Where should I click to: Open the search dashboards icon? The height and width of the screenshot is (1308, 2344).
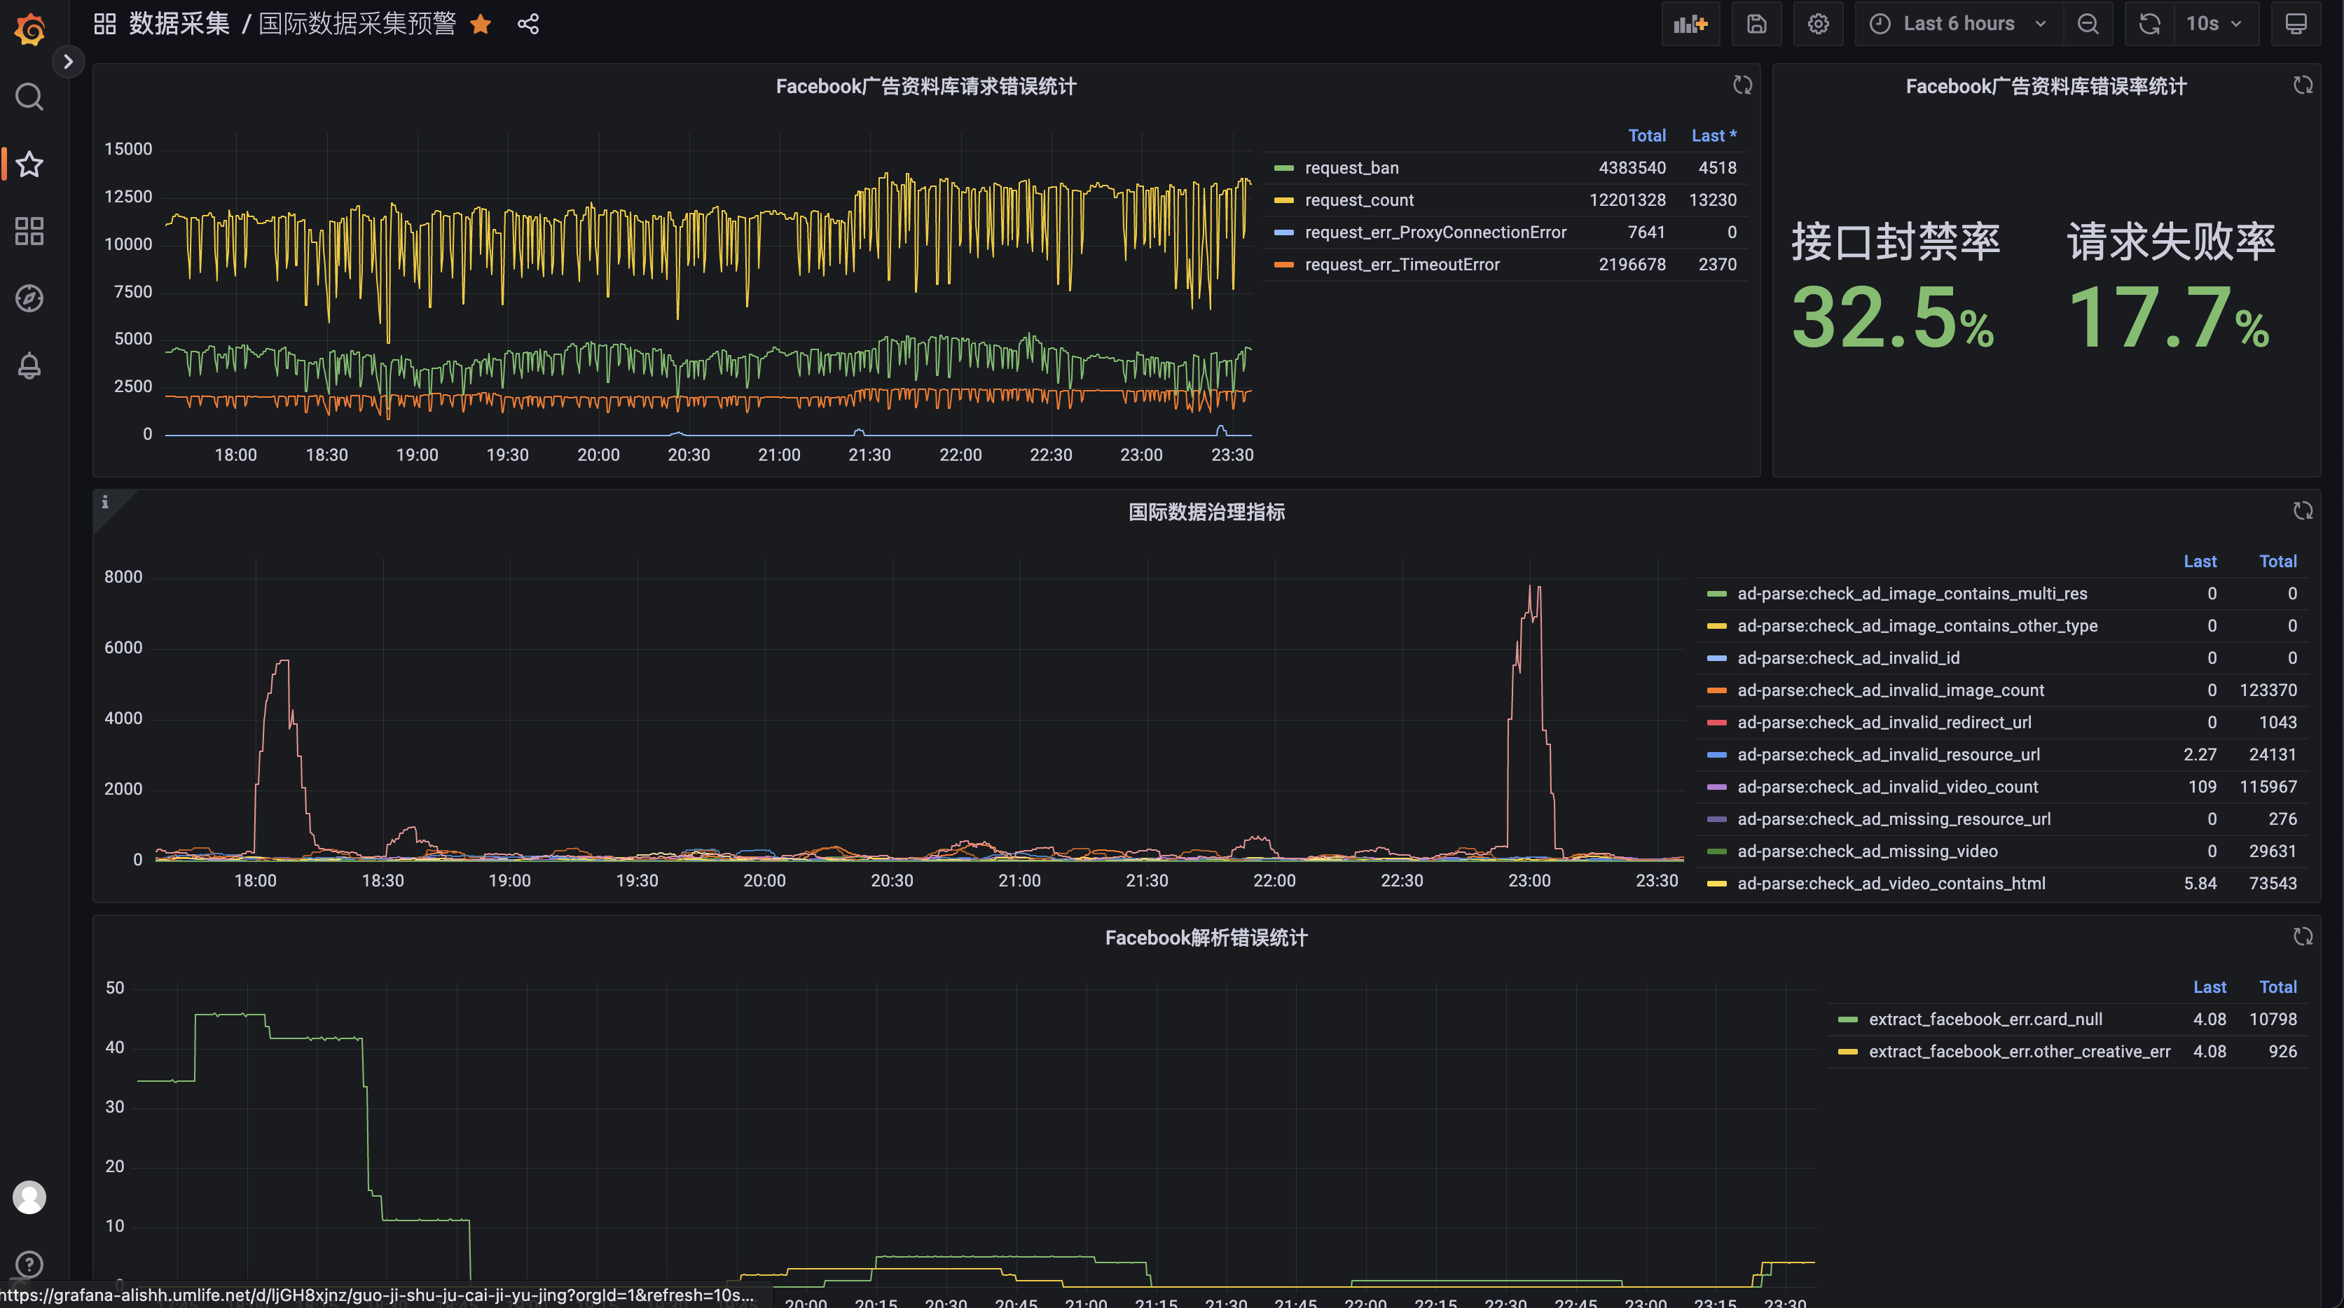29,97
